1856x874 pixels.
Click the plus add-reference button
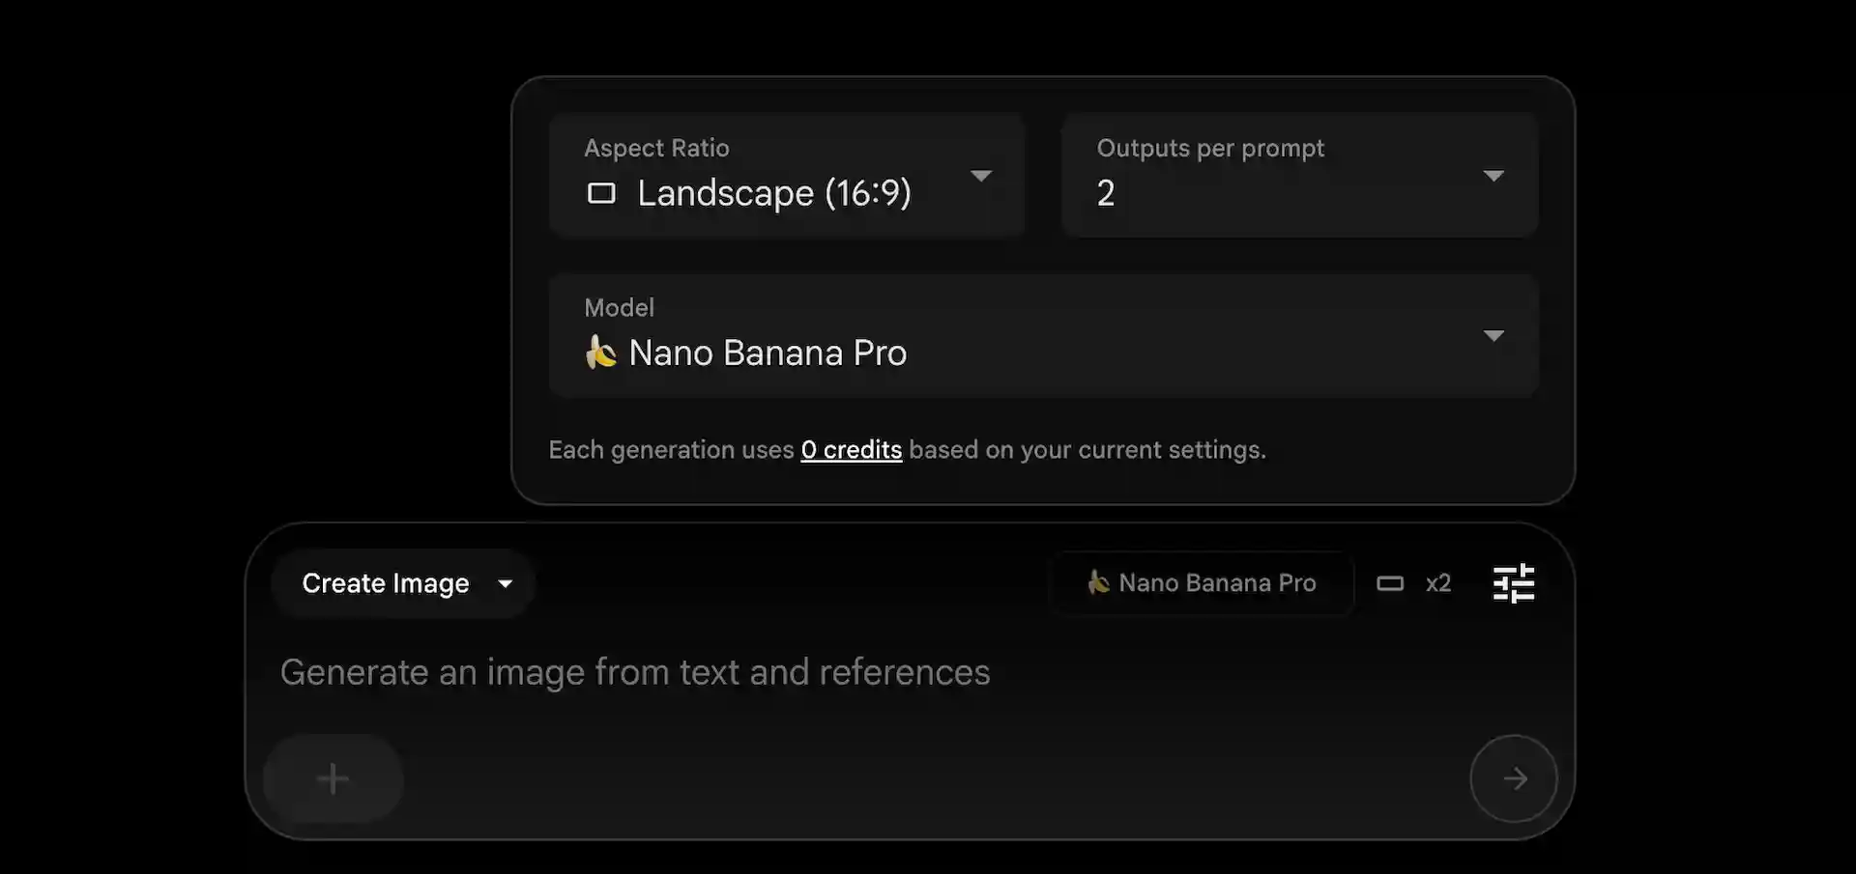click(x=333, y=778)
